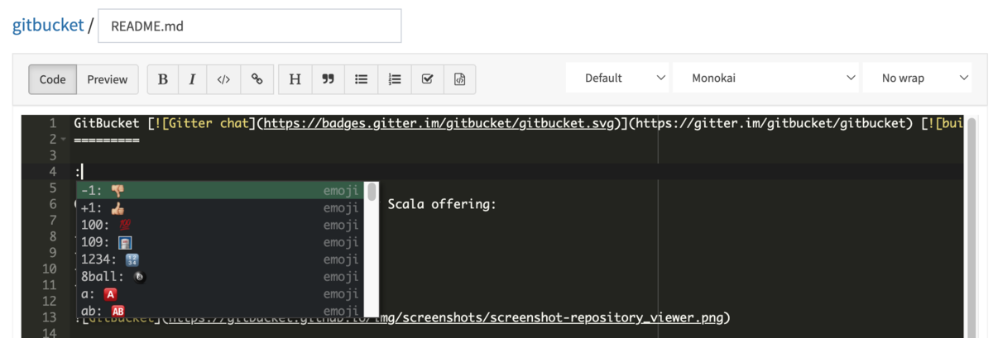Insert inline code formatting
Image resolution: width=993 pixels, height=338 pixels.
pyautogui.click(x=223, y=79)
